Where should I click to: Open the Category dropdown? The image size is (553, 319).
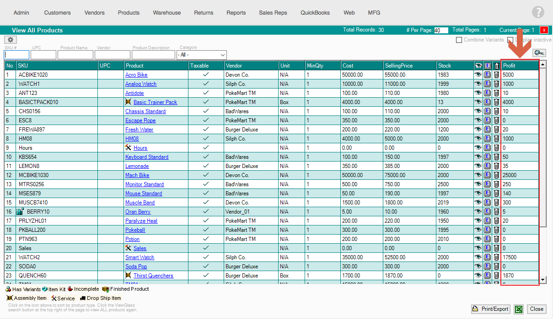click(x=201, y=55)
